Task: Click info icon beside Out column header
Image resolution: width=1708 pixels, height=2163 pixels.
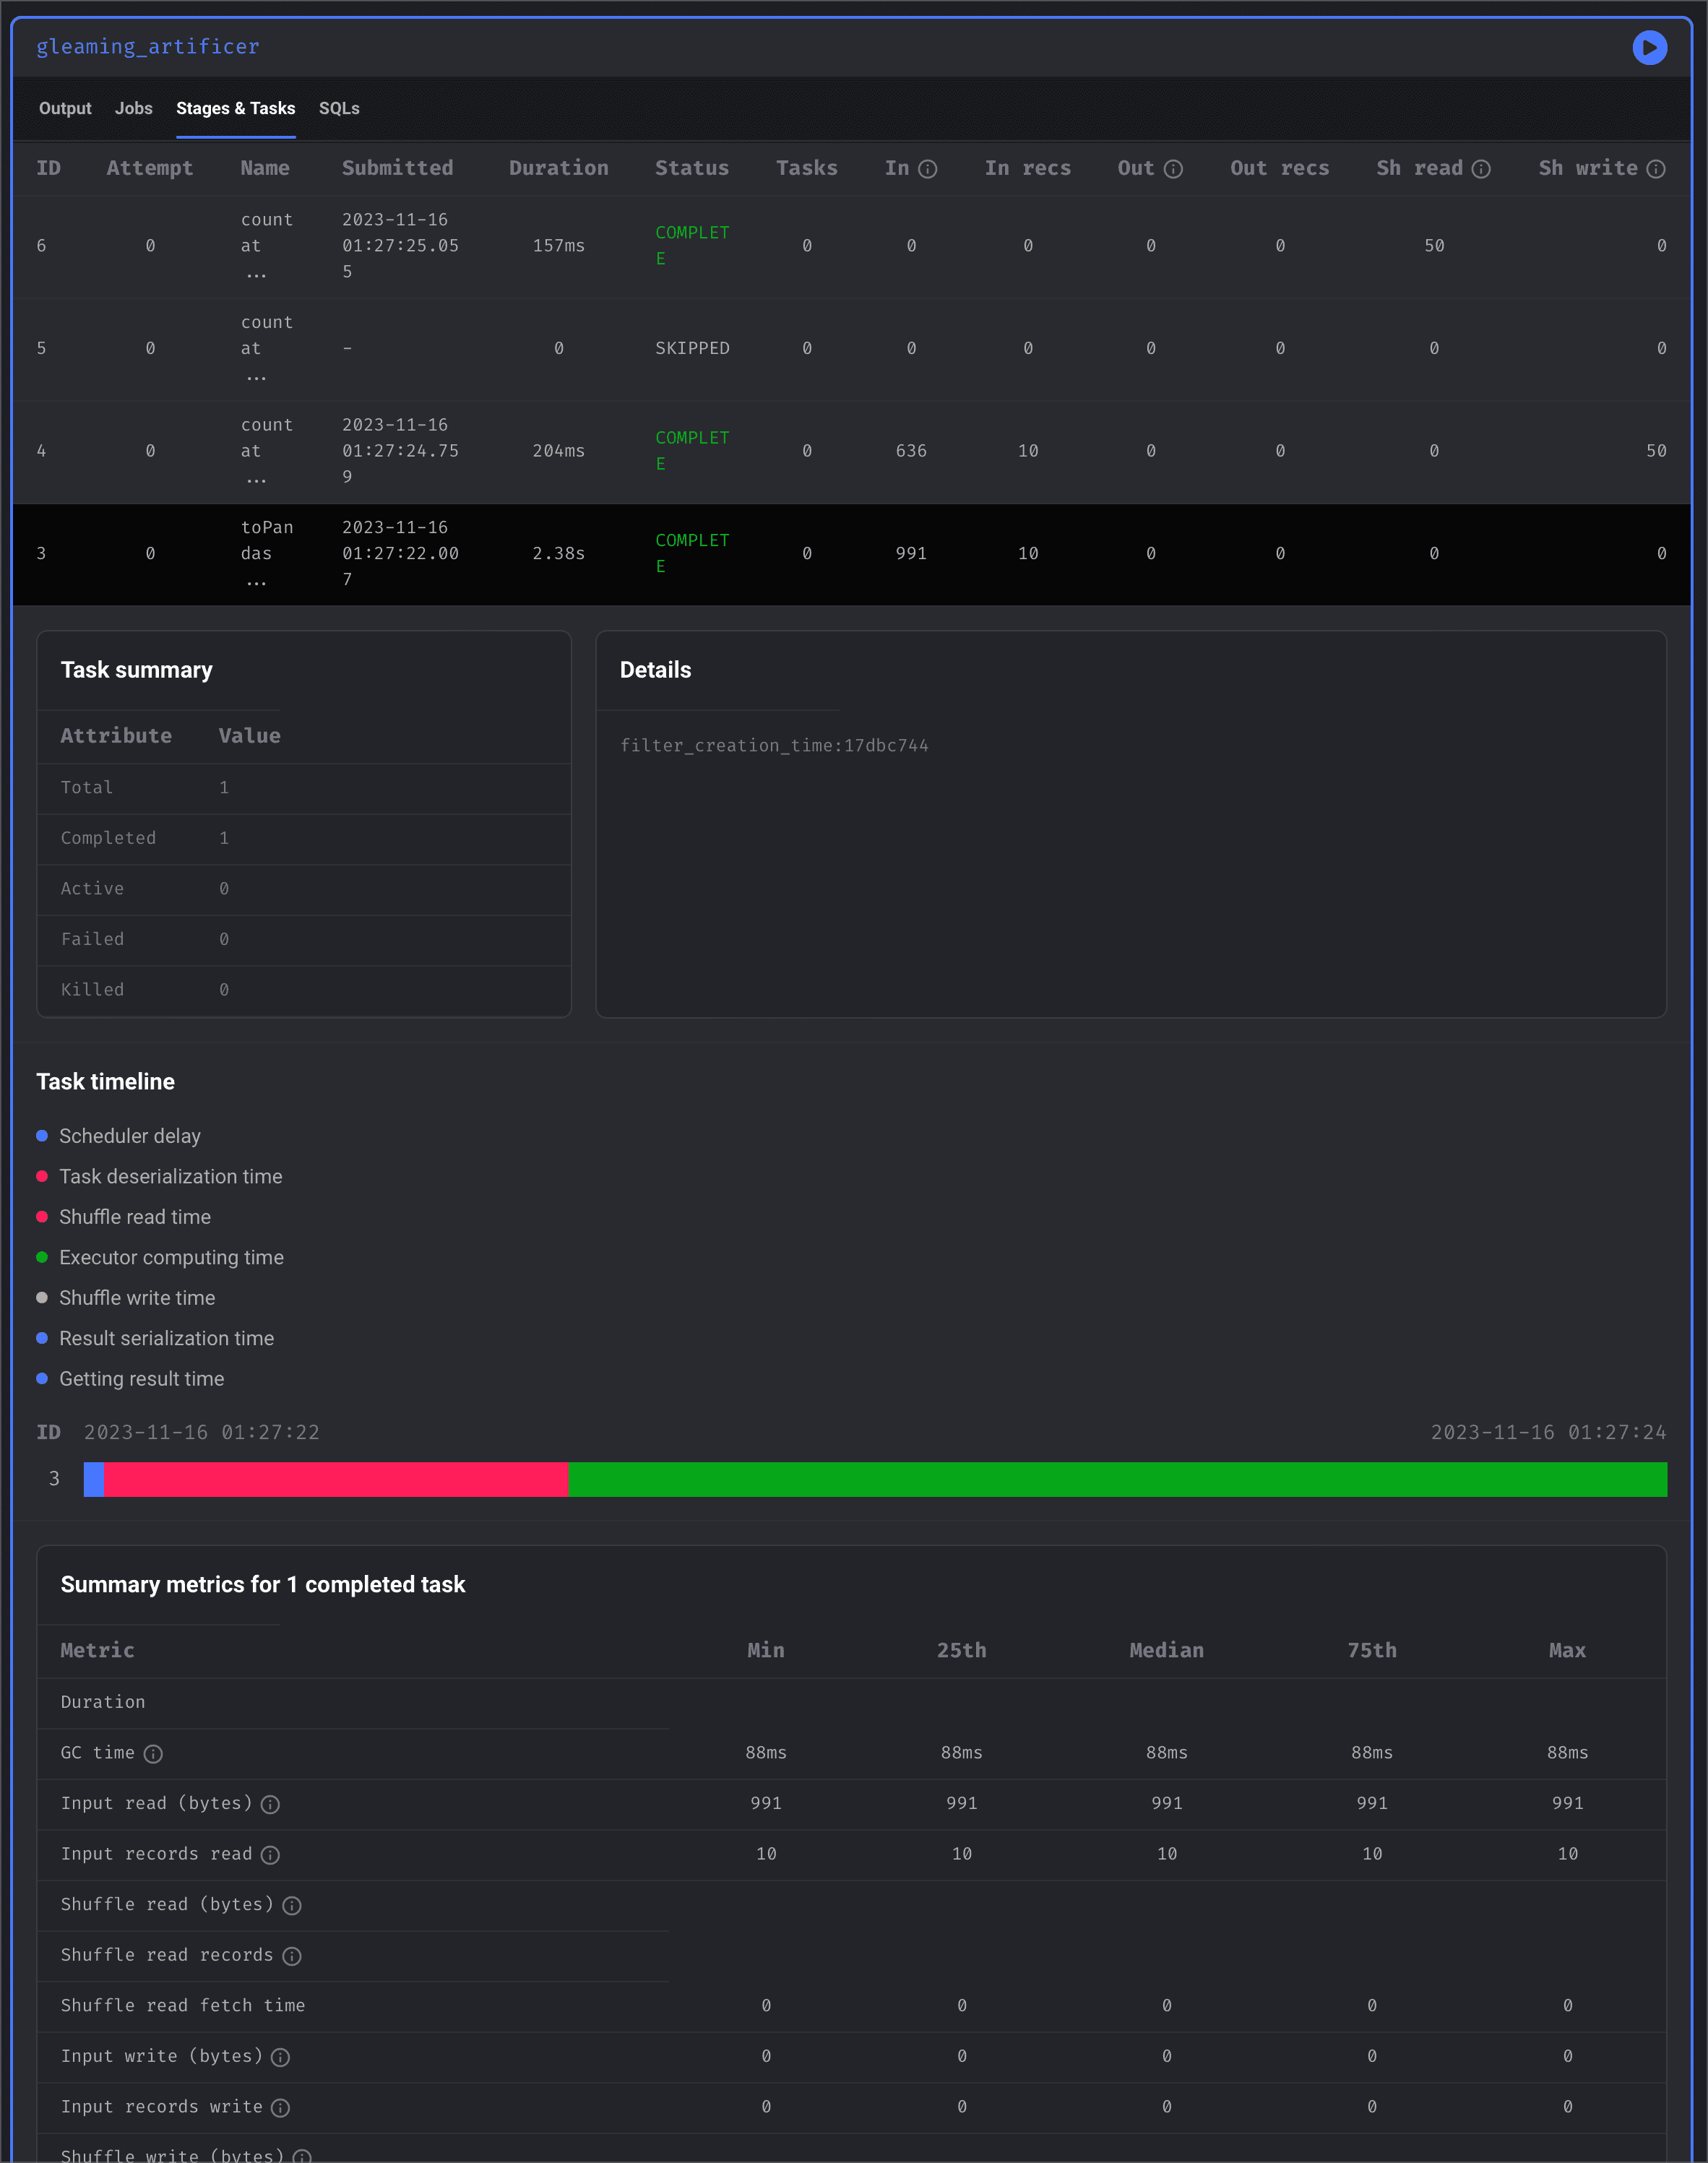Action: 1173,169
